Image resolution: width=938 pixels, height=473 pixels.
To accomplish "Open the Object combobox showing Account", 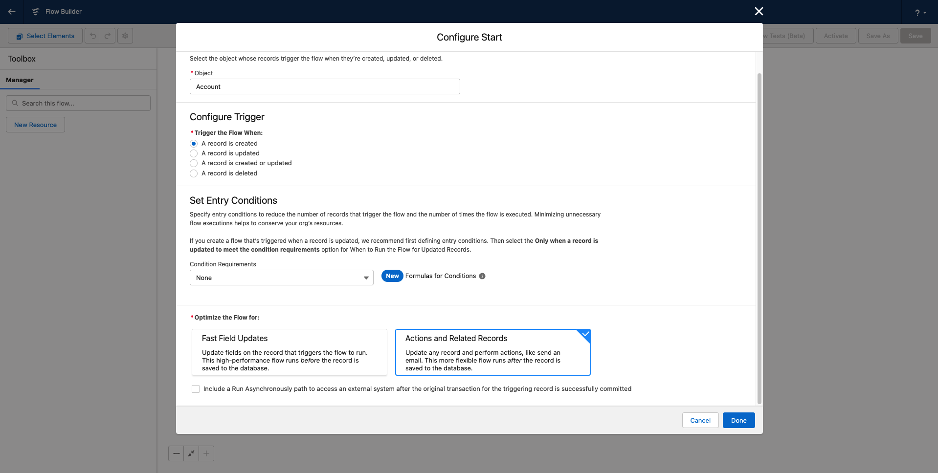I will (x=324, y=86).
